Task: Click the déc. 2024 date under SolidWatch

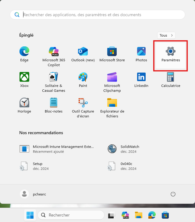Action: tap(129, 152)
